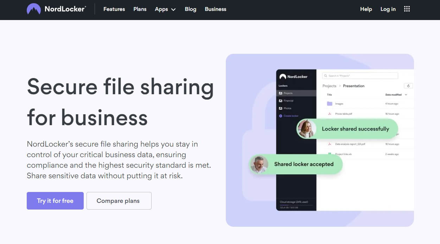Click the Projects breadcrumb in the app preview

[x=329, y=86]
